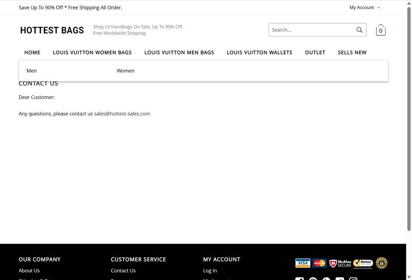Screen dimensions: 412x280
Task: Click the Log In footer link
Action: tap(210, 271)
